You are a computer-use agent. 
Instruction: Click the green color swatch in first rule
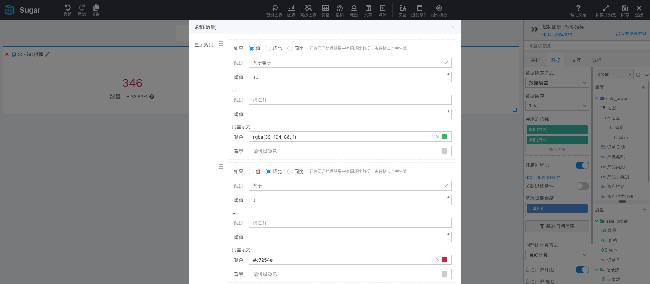point(444,137)
